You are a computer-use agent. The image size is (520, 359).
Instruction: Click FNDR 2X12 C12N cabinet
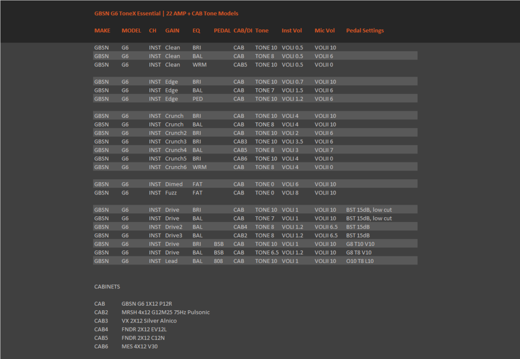point(143,338)
